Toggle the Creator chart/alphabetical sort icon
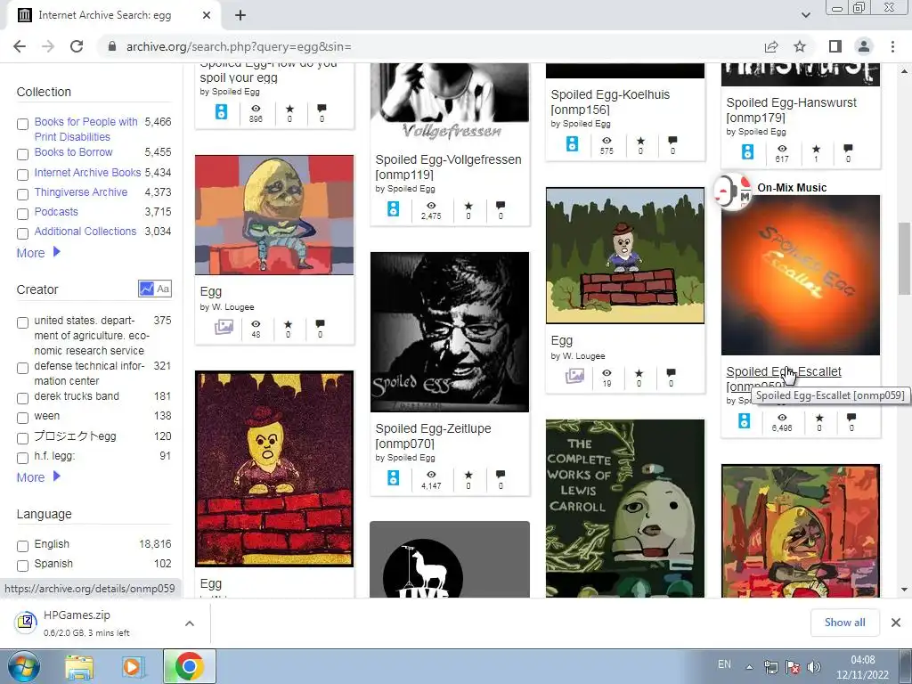 [155, 289]
